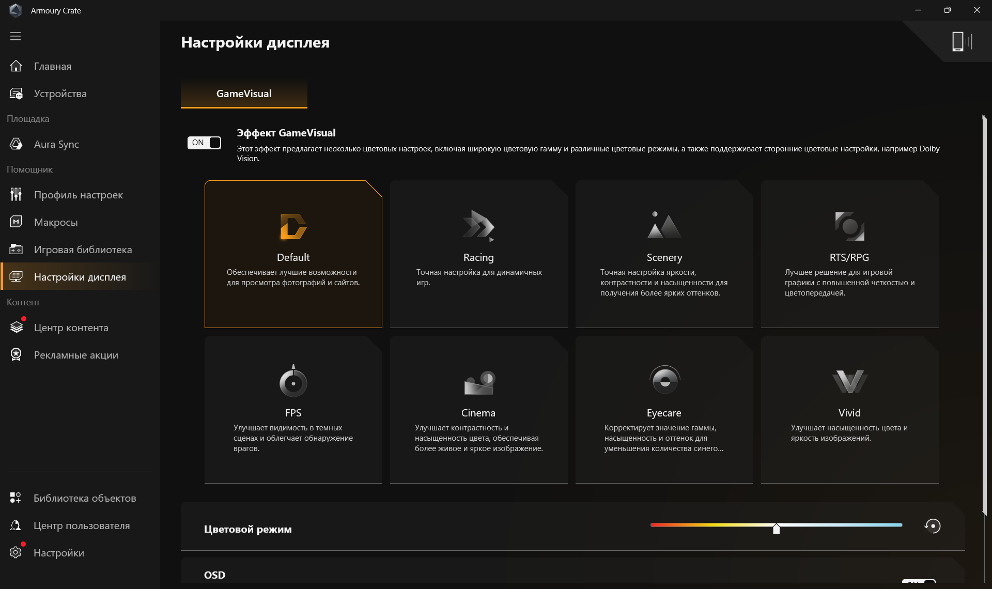Image resolution: width=992 pixels, height=589 pixels.
Task: Go to Макросы in the sidebar
Action: [x=56, y=222]
